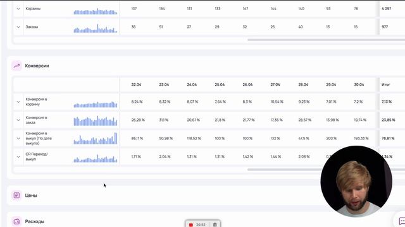Click the 86,11 % cell
405x227 pixels.
(x=137, y=139)
